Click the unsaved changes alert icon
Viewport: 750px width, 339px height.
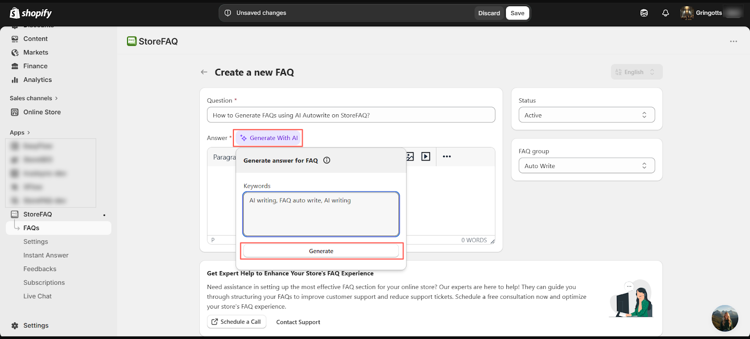coord(228,13)
